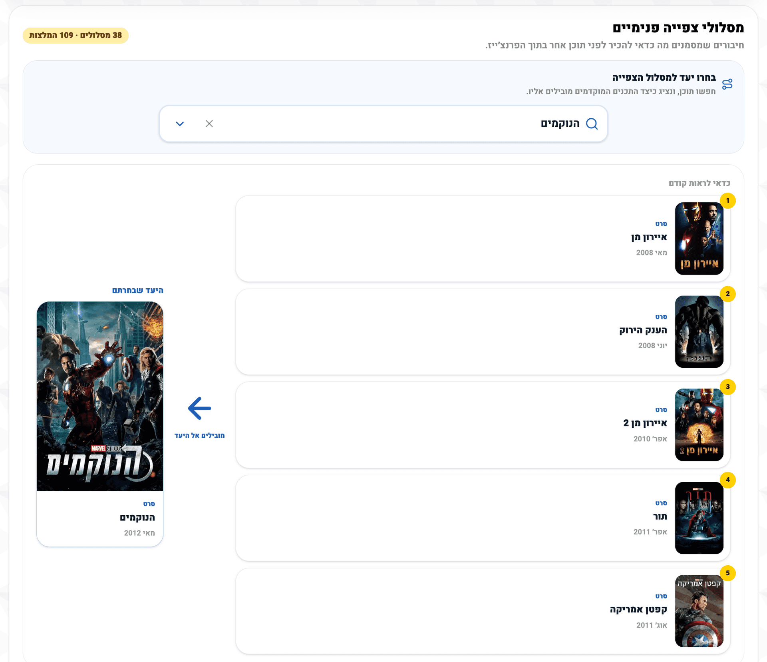Image resolution: width=767 pixels, height=662 pixels.
Task: Open the איירון מן 2 poster thumbnail
Action: coord(699,425)
